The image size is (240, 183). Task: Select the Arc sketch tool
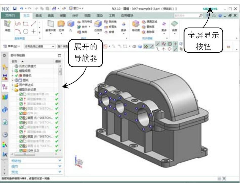point(18,31)
